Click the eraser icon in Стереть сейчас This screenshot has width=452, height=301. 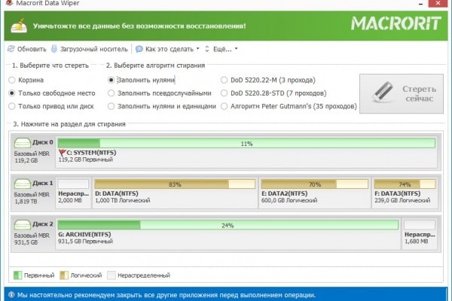(382, 92)
